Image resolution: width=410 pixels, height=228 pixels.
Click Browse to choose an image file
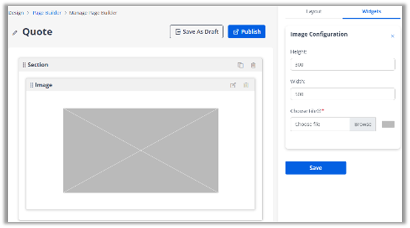(362, 124)
